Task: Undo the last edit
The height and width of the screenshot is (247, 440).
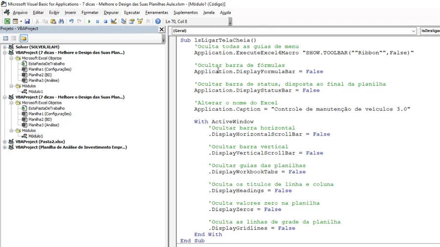Action: click(x=71, y=21)
